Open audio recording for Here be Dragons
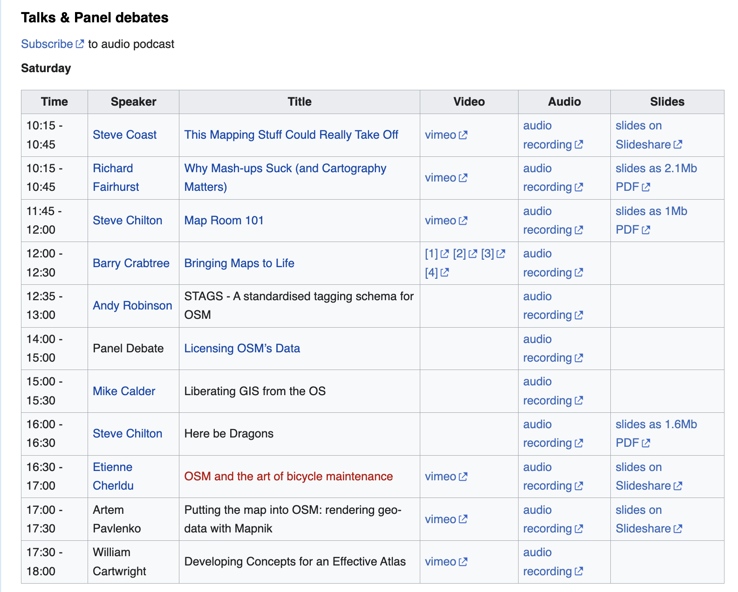 click(x=553, y=434)
